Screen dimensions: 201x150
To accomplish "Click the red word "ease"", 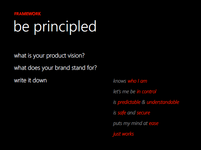I will 153,124.
